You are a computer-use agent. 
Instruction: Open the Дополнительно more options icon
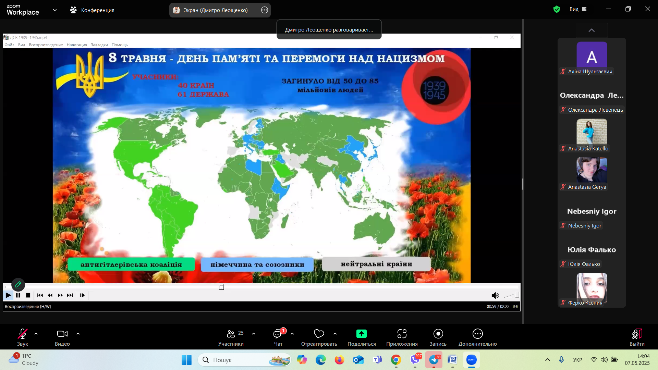click(x=477, y=334)
